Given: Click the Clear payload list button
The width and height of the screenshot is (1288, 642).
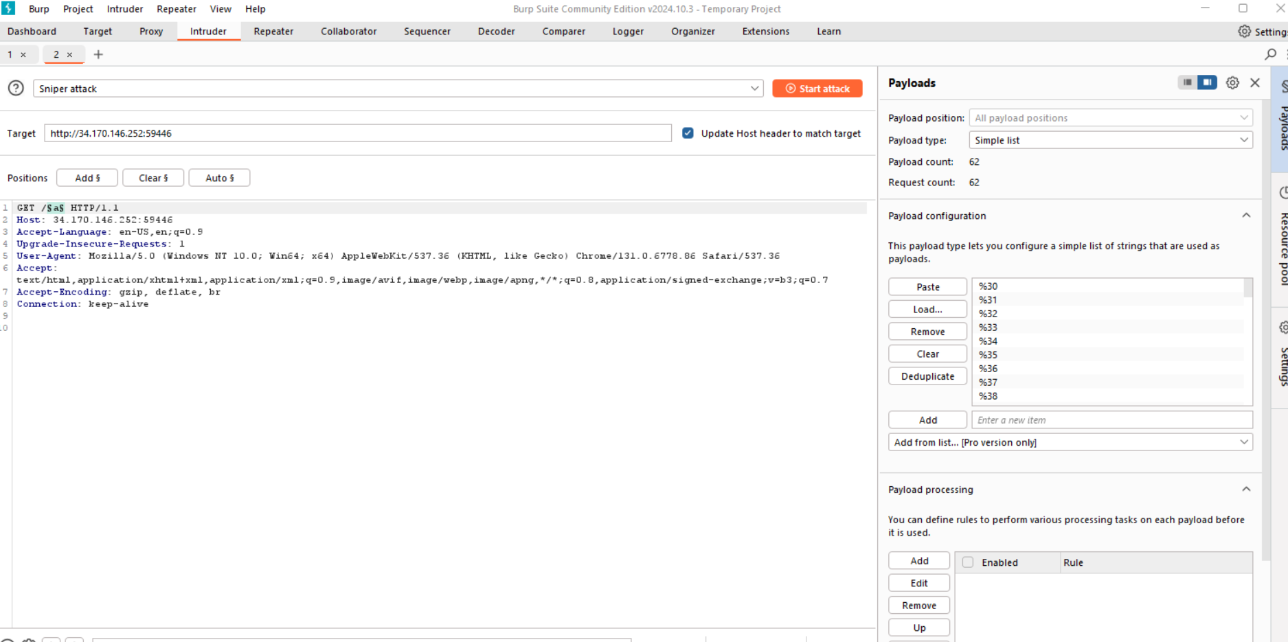Looking at the screenshot, I should tap(928, 354).
